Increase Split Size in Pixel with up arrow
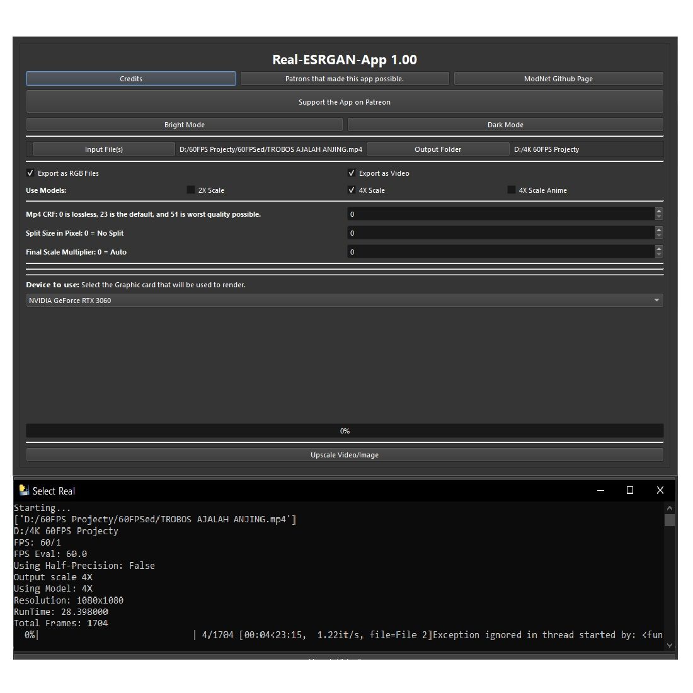 tap(659, 230)
